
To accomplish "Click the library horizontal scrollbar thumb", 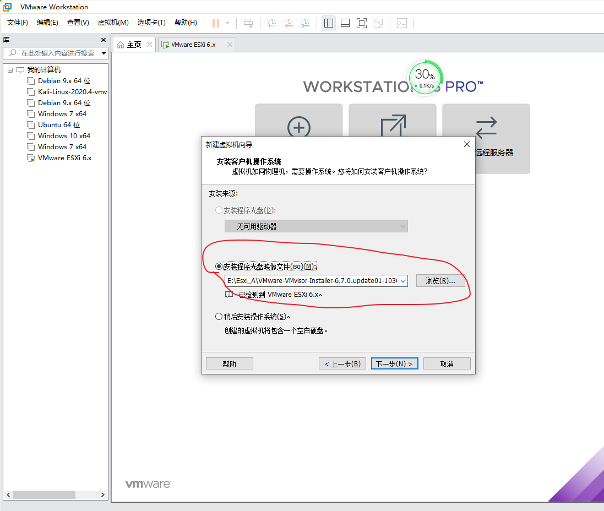I will (44, 494).
